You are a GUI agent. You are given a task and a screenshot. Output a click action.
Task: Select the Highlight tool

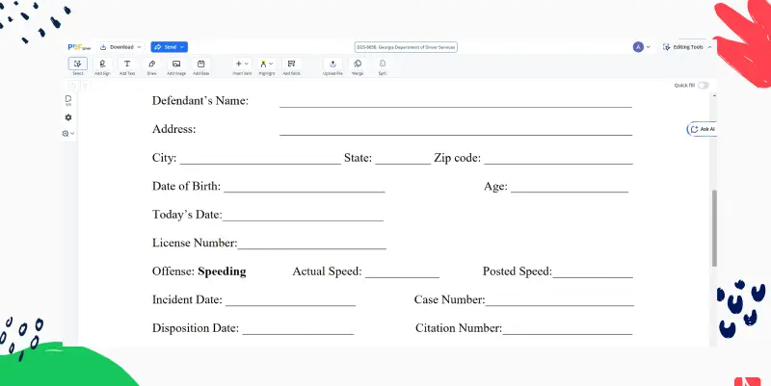point(263,64)
